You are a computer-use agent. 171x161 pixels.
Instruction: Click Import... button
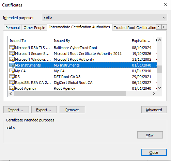(x=16, y=110)
